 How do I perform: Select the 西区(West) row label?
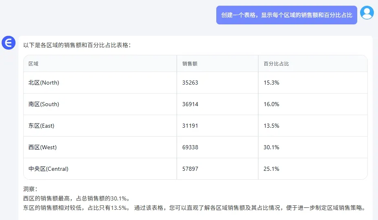point(42,147)
